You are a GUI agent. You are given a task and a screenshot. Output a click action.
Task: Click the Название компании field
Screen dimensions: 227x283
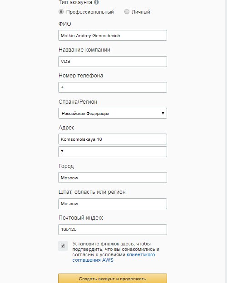(x=113, y=62)
